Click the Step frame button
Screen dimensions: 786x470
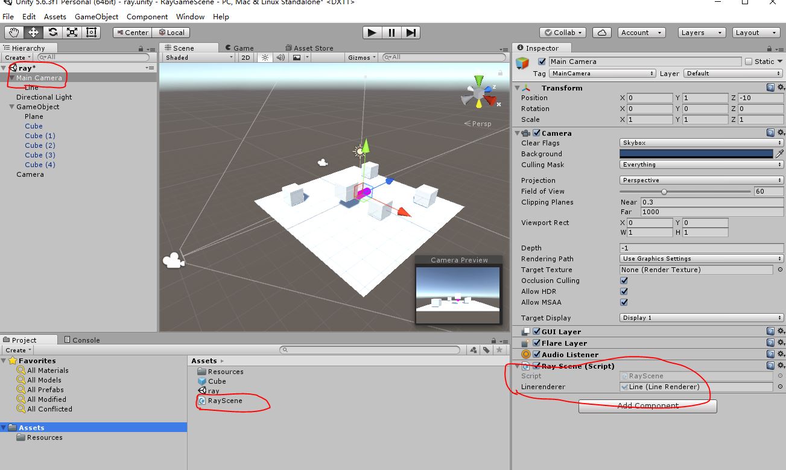pyautogui.click(x=410, y=33)
